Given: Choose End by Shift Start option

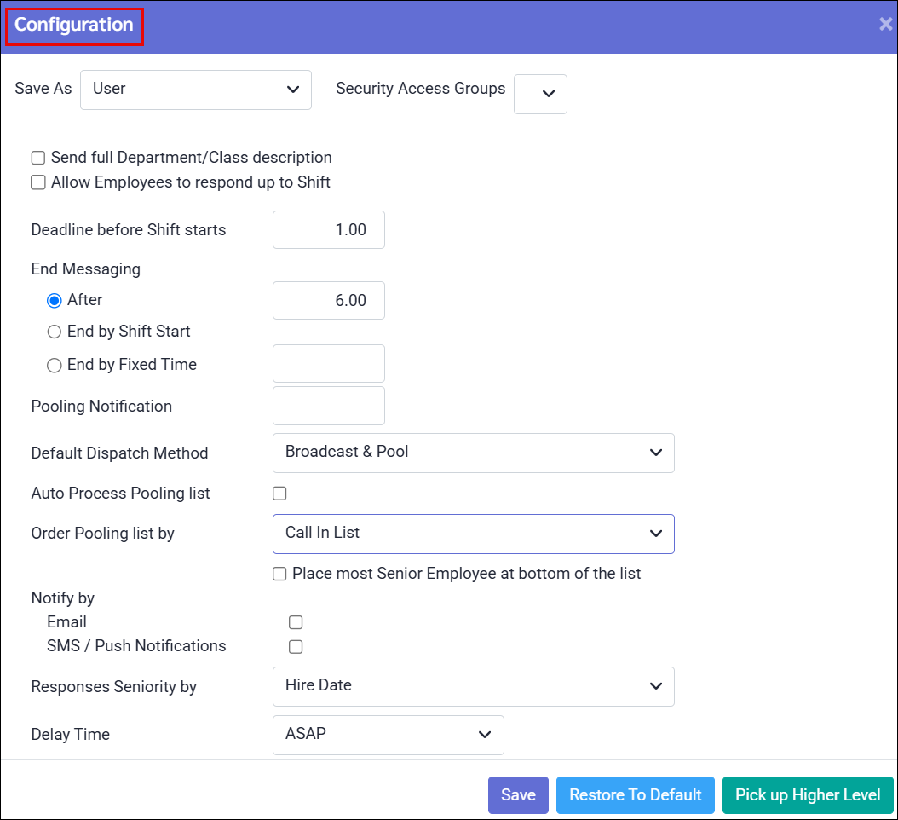Looking at the screenshot, I should pos(55,332).
